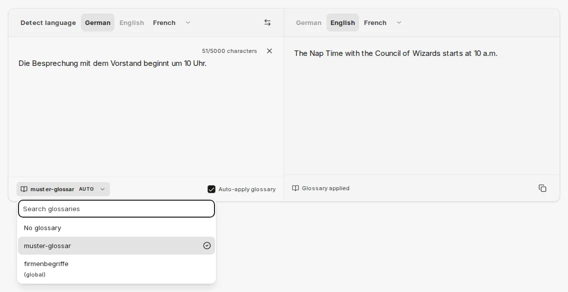Select English as target language
The height and width of the screenshot is (292, 568).
click(x=342, y=23)
